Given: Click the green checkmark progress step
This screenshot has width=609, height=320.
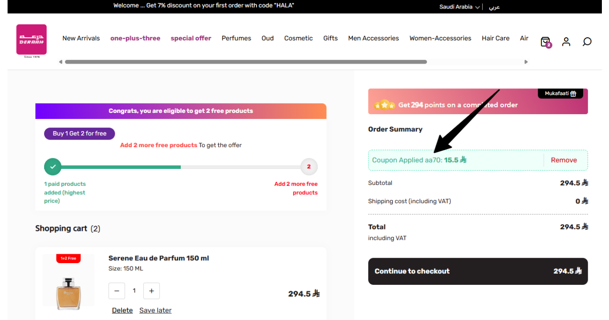Looking at the screenshot, I should (x=53, y=167).
